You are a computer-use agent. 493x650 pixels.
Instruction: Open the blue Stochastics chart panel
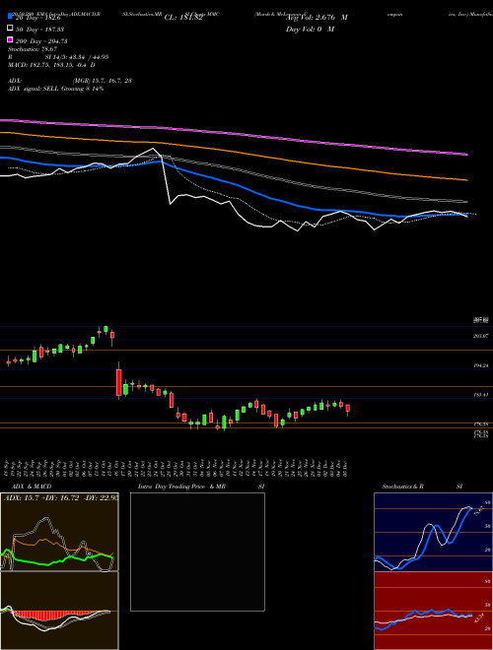[433, 532]
